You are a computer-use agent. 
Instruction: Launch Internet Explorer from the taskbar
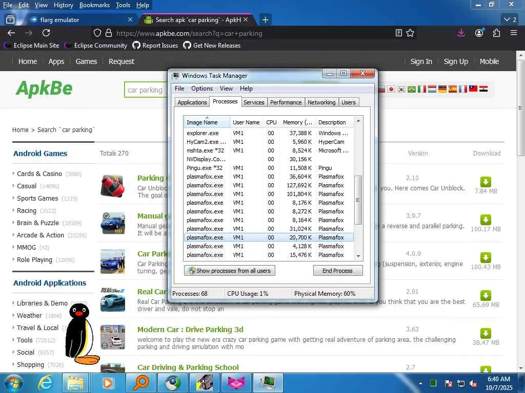pos(45,383)
